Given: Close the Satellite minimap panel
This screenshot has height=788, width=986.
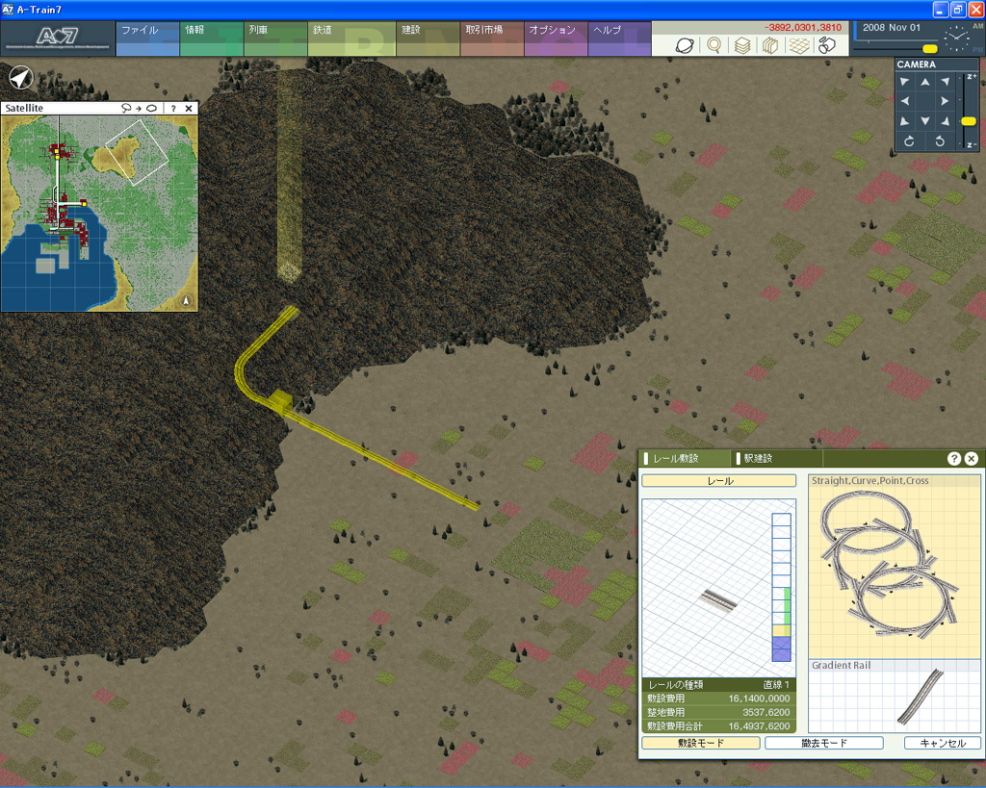Looking at the screenshot, I should [189, 108].
